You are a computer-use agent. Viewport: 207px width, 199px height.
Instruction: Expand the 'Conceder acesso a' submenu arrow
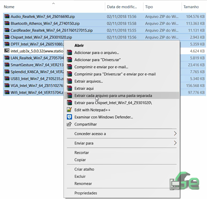point(175,134)
